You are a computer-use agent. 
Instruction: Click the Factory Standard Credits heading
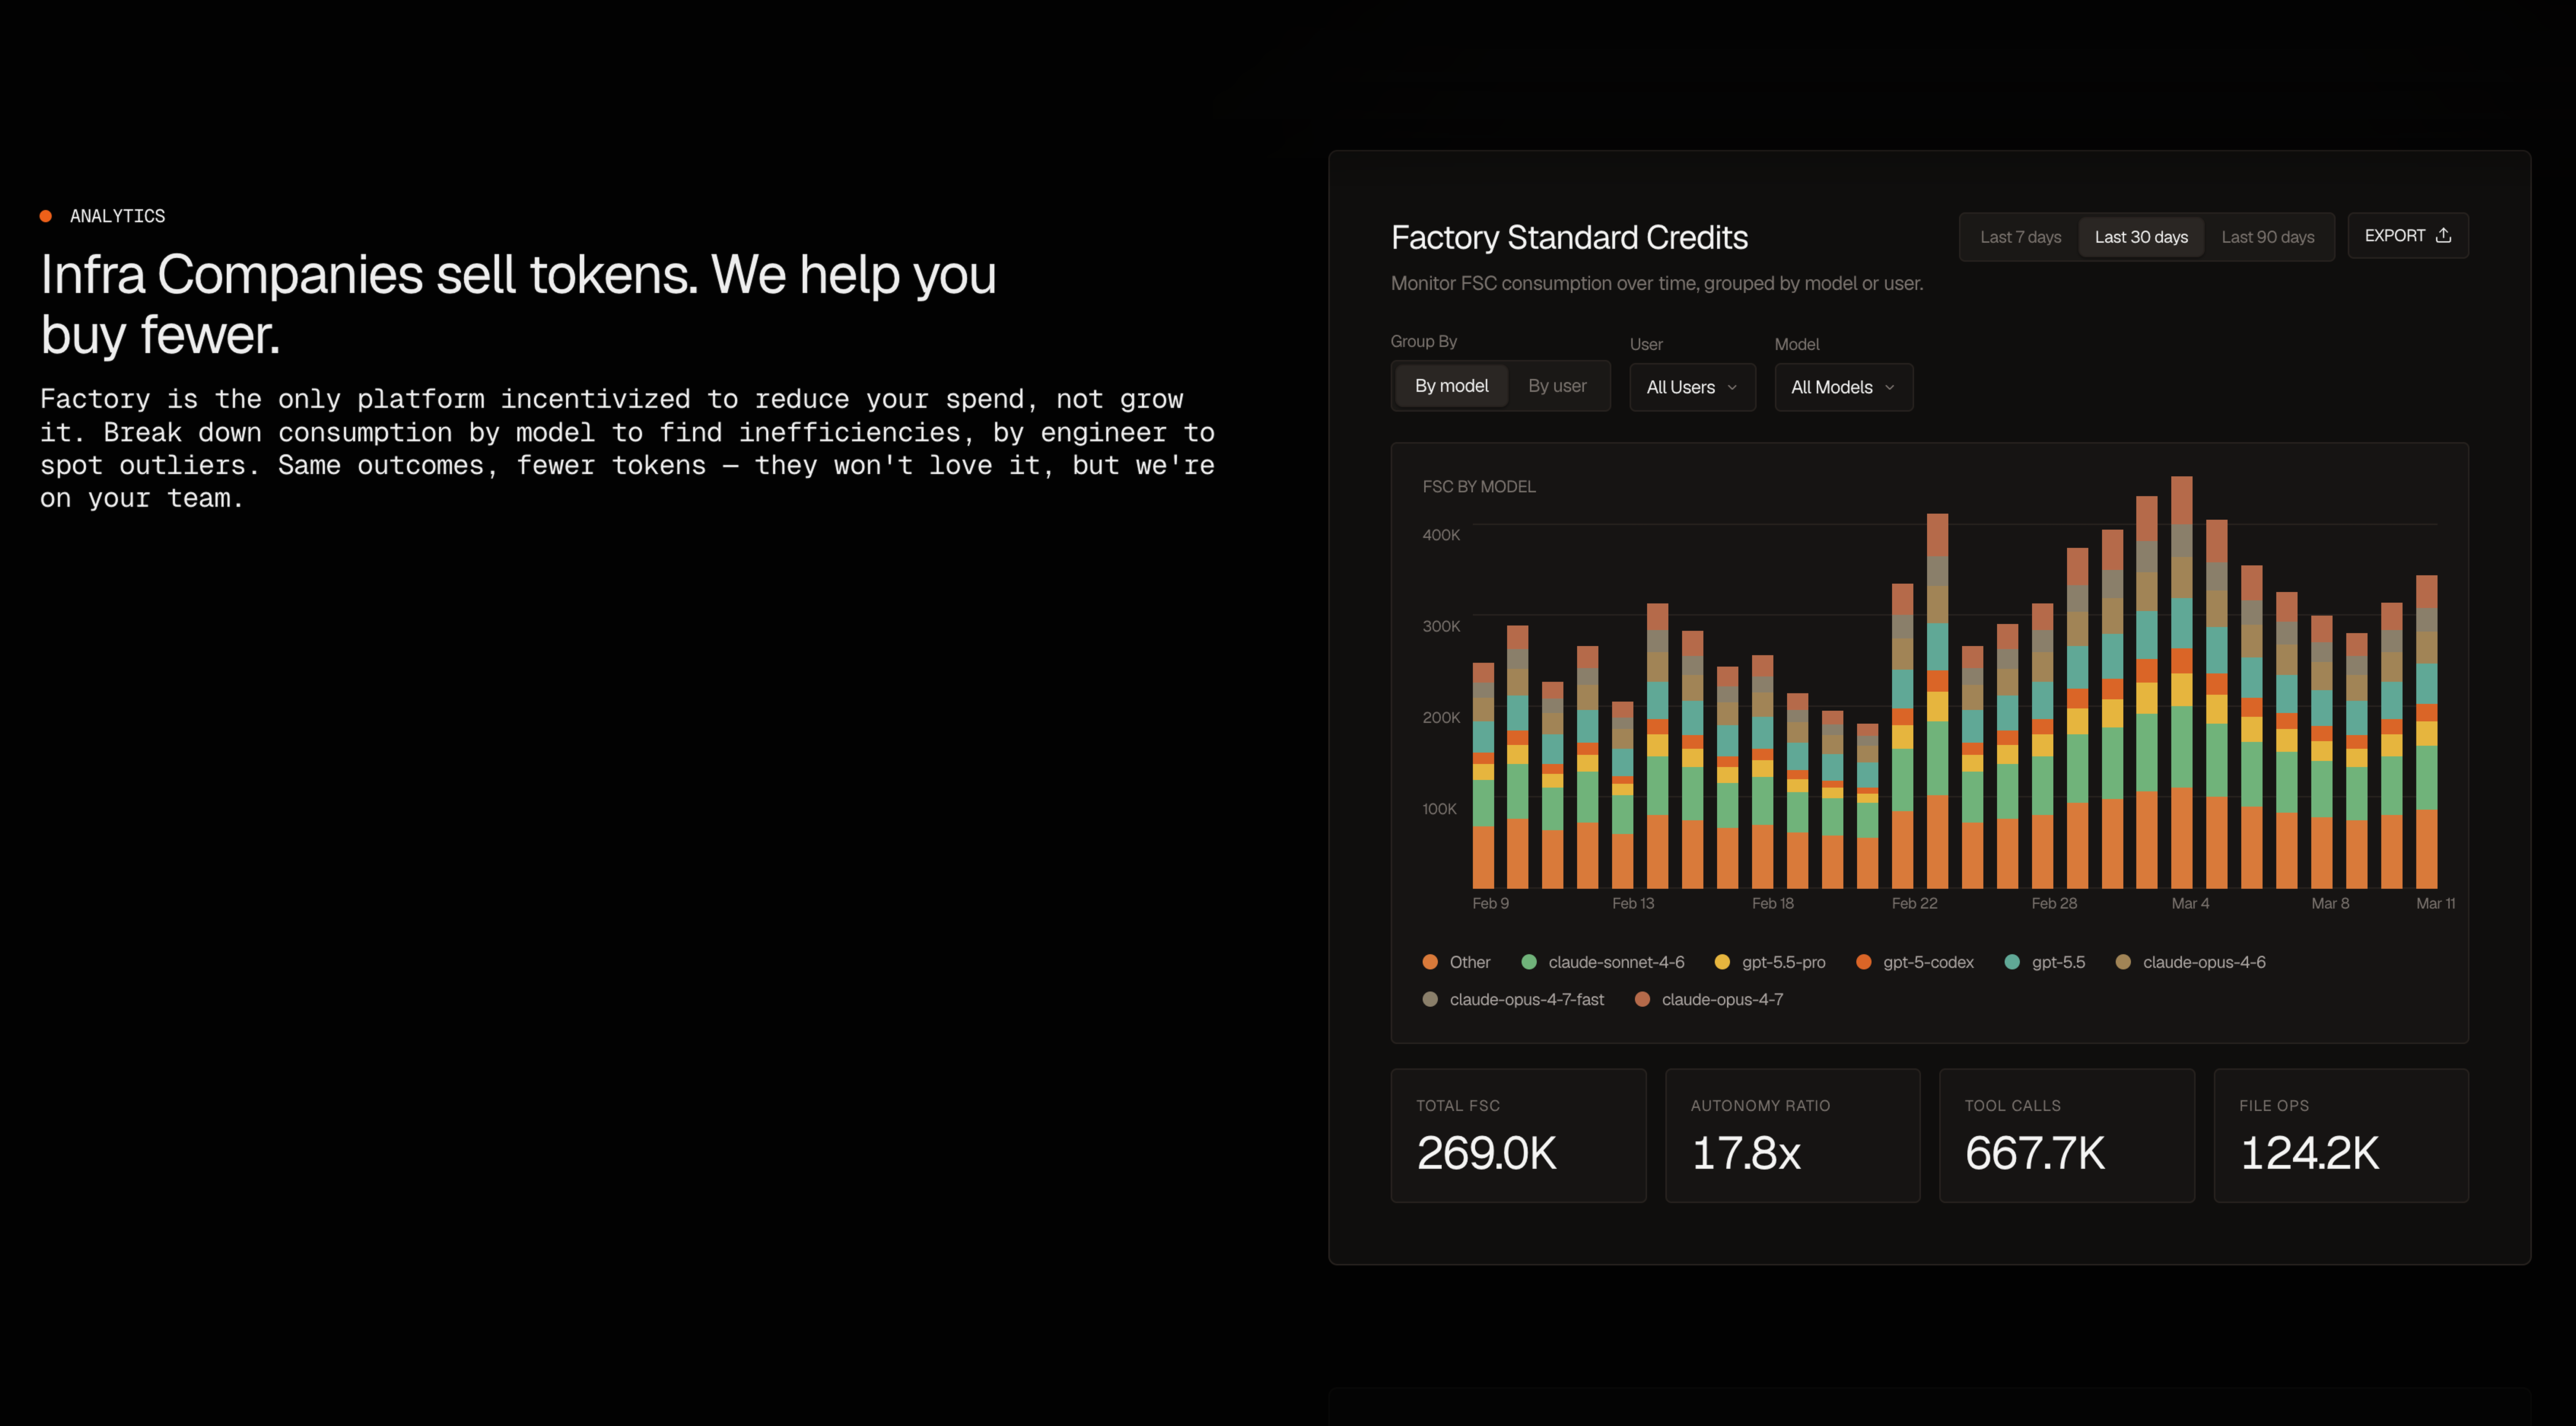(x=1569, y=238)
